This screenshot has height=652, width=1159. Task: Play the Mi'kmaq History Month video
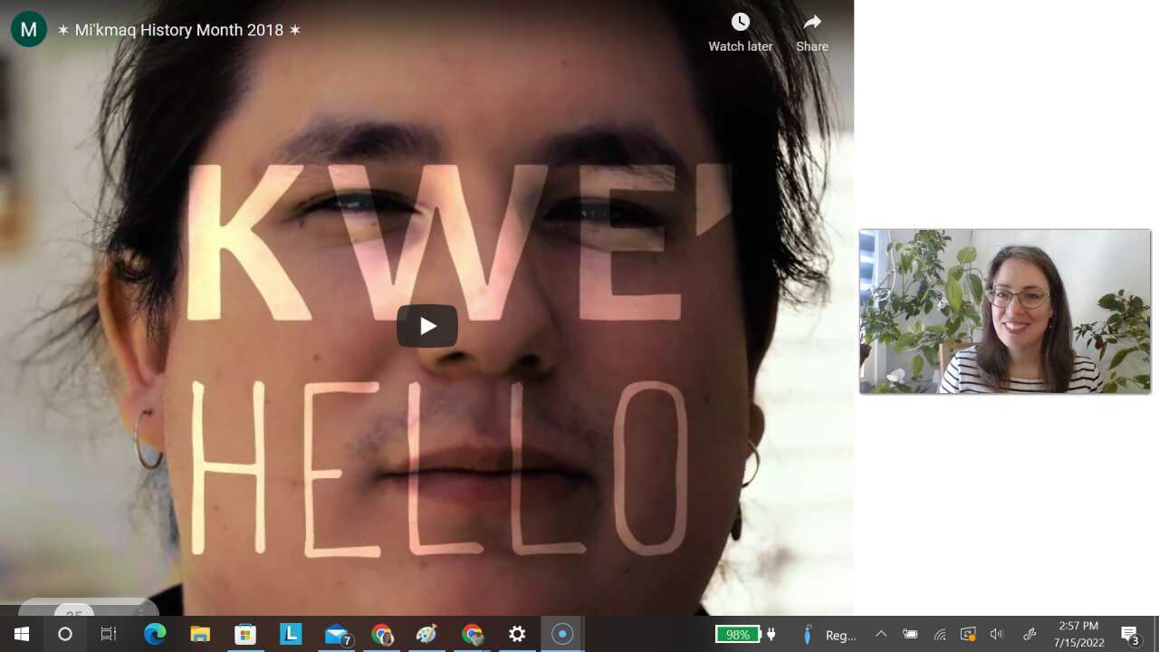(x=426, y=326)
